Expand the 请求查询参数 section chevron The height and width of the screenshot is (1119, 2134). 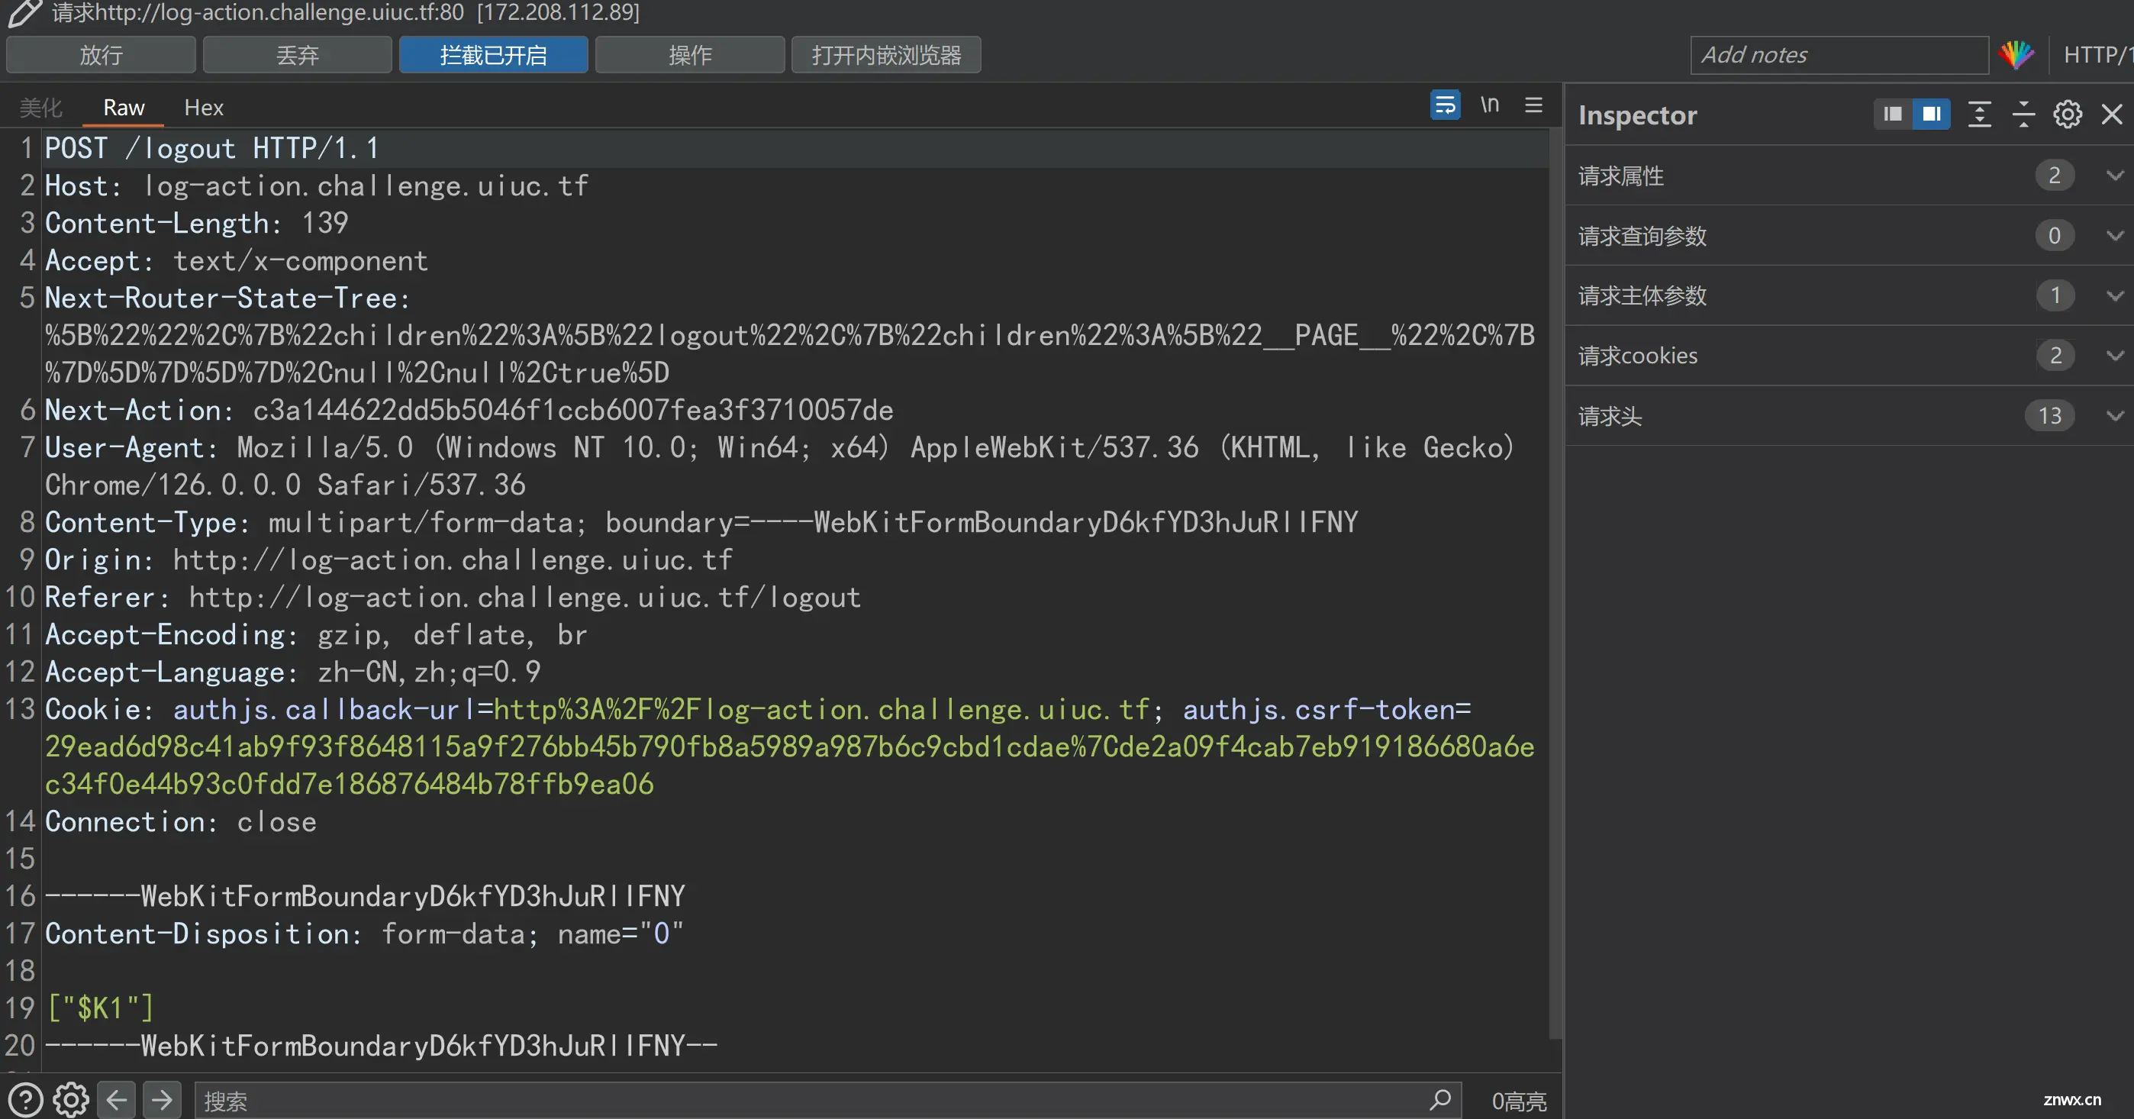point(2114,236)
